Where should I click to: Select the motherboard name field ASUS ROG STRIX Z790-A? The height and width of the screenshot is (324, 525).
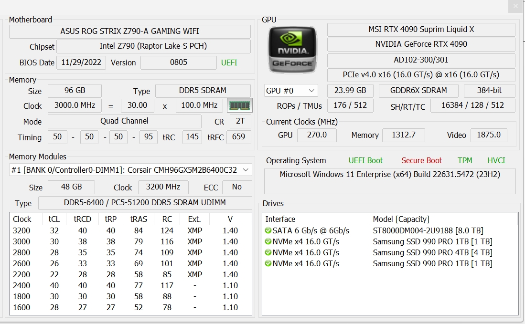click(x=129, y=31)
